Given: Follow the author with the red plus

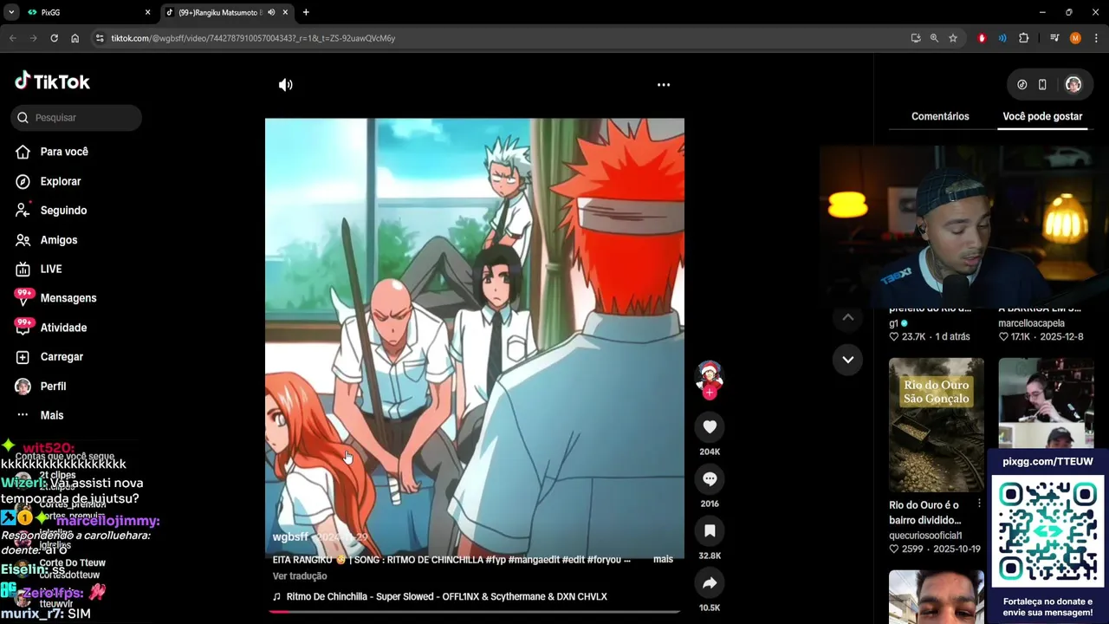Looking at the screenshot, I should [710, 393].
